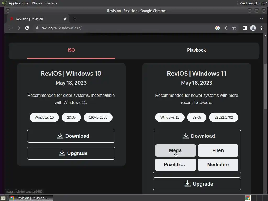Activate the Revision Chrome taskbar entry
The height and width of the screenshot is (201, 268).
31,198
